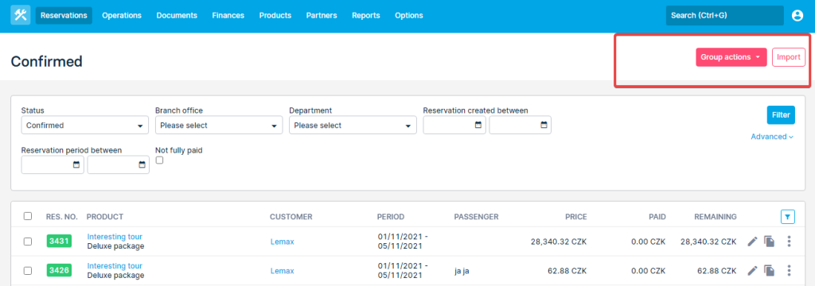The image size is (815, 286).
Task: Open more options menu for reservation 3426
Action: pos(789,270)
